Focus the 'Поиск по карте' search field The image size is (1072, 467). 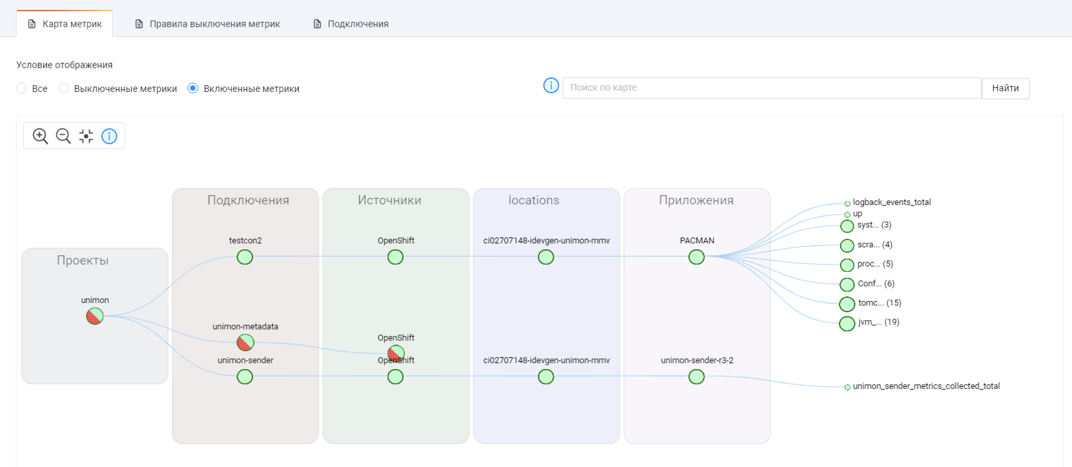click(772, 88)
